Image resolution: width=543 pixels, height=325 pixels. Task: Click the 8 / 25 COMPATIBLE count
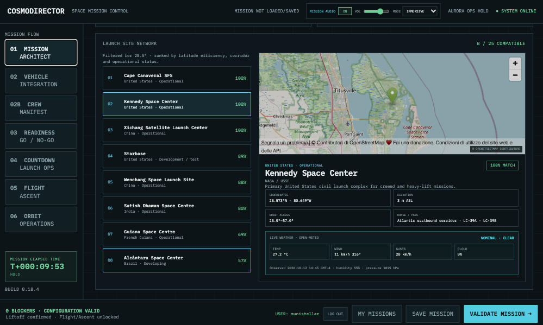pyautogui.click(x=501, y=43)
